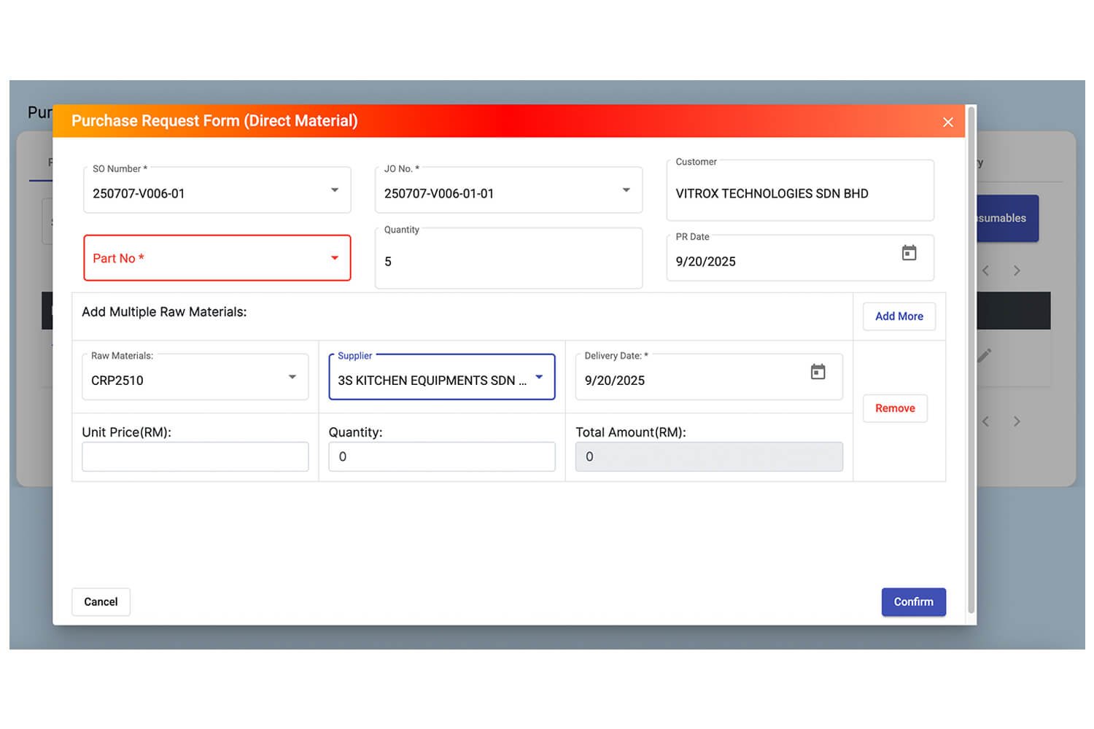Expand the Supplier dropdown
The image size is (1094, 729).
[539, 377]
